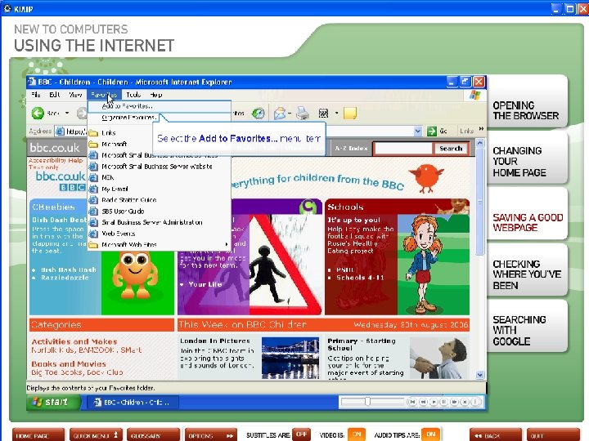The image size is (589, 441).
Task: Click the skip-to-start playback control
Action: [x=412, y=402]
